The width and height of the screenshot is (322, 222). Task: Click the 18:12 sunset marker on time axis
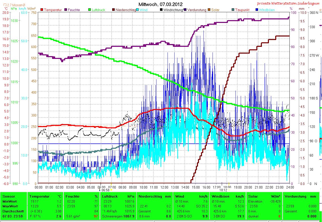click(x=223, y=190)
